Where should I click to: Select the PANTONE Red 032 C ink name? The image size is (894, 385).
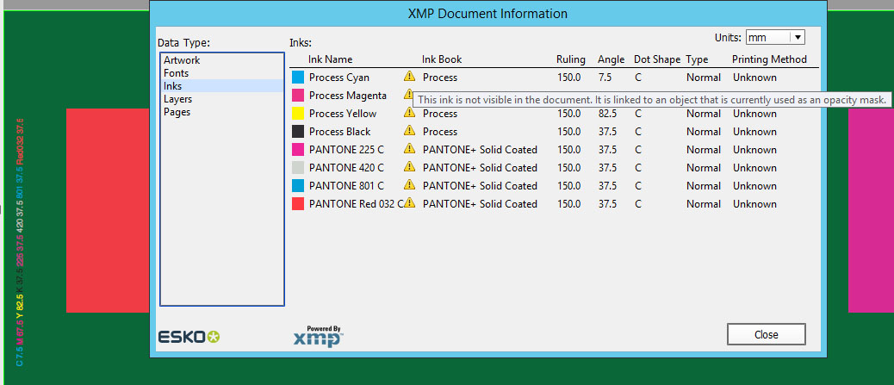pos(357,203)
